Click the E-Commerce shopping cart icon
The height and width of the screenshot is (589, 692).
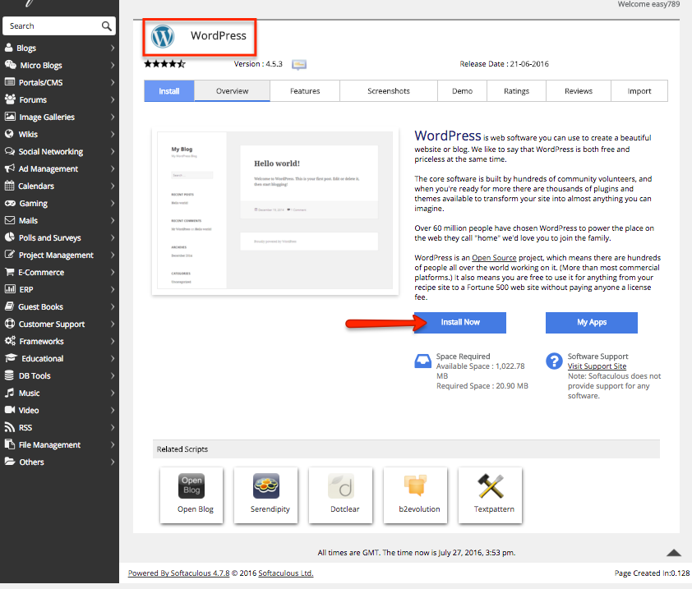[9, 272]
